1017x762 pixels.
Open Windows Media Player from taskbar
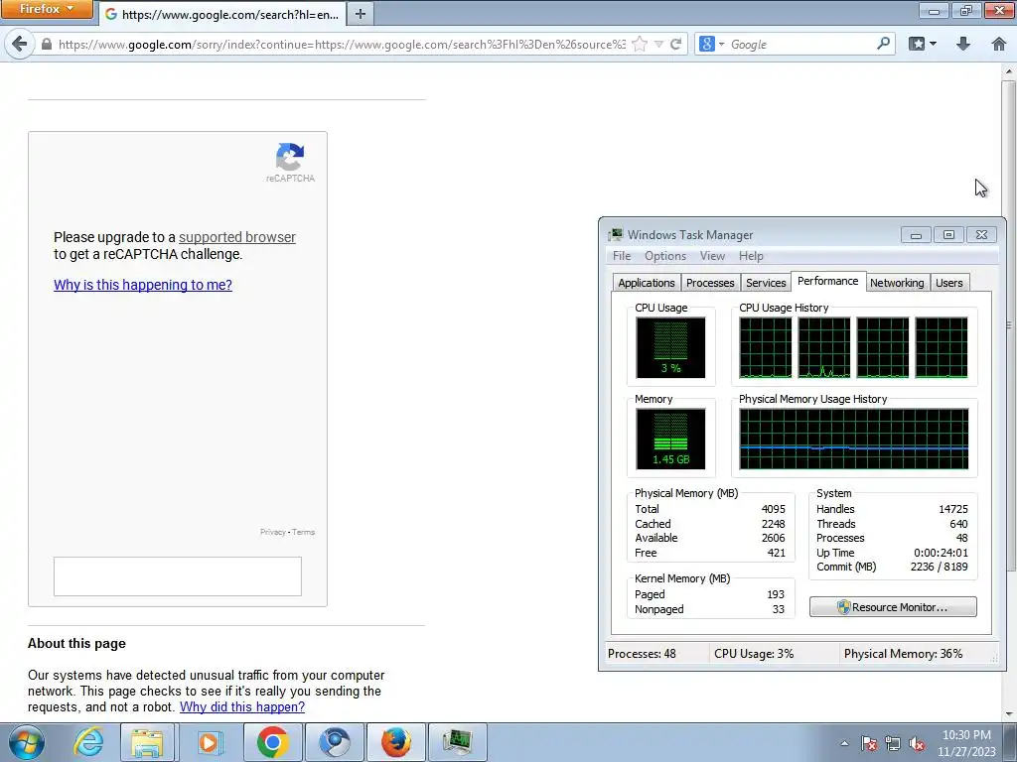pyautogui.click(x=209, y=742)
